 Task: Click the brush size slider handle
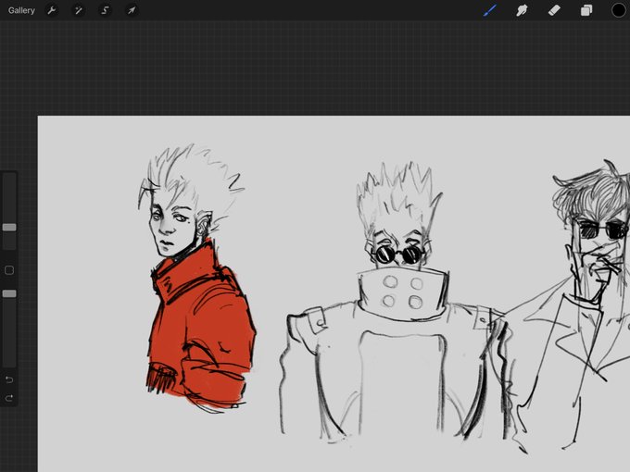pyautogui.click(x=9, y=228)
